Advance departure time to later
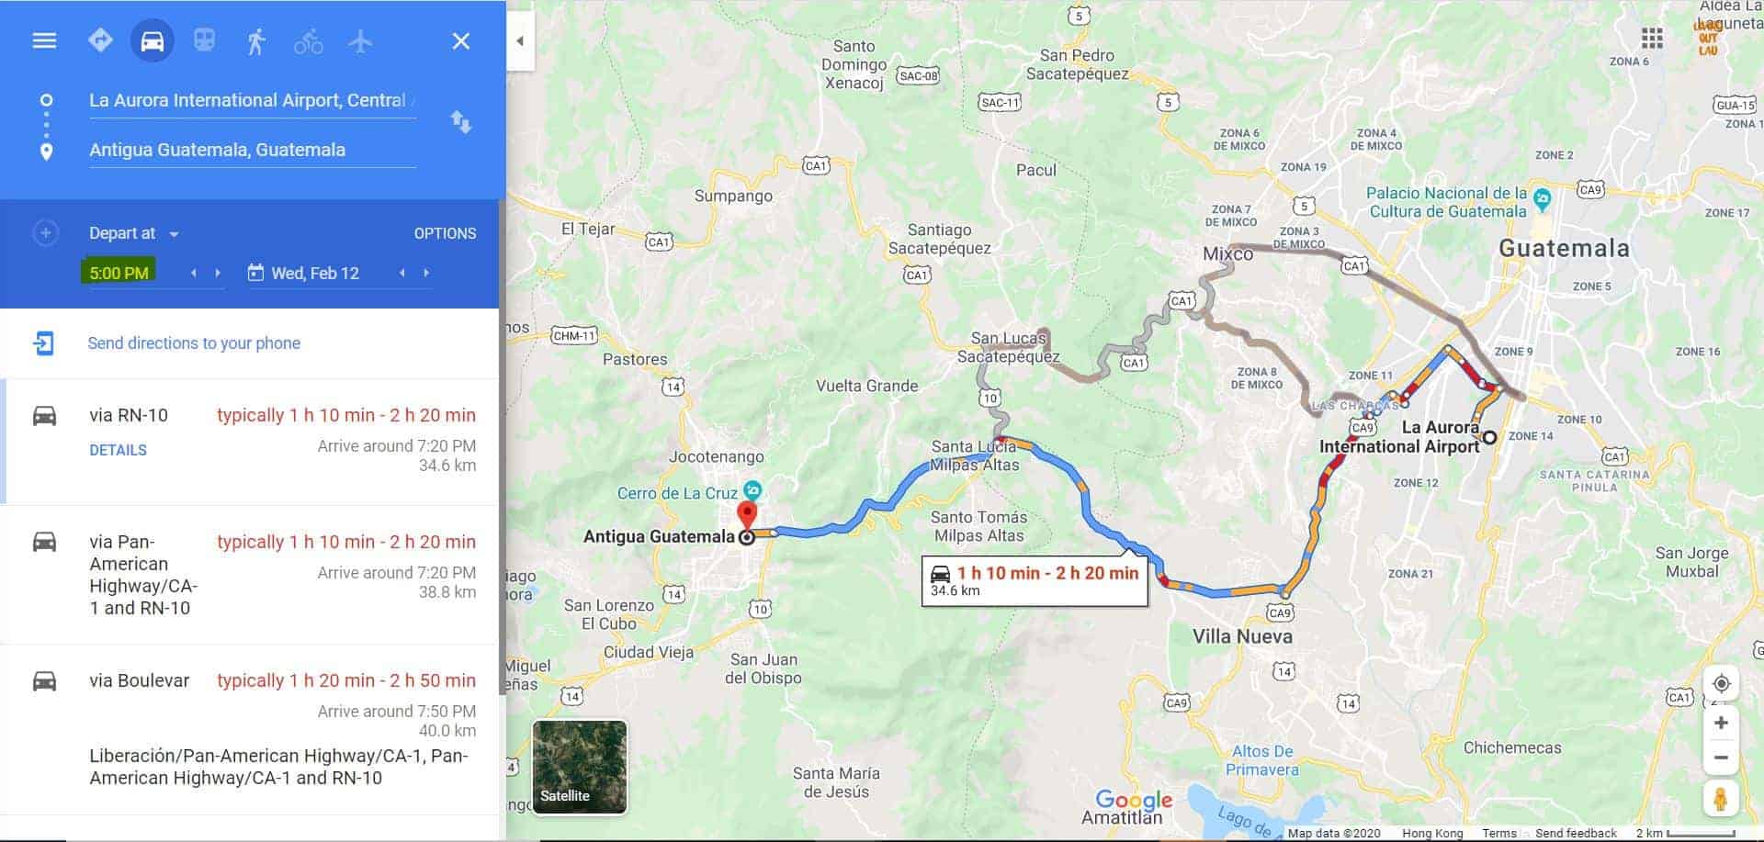This screenshot has height=842, width=1764. click(x=218, y=273)
